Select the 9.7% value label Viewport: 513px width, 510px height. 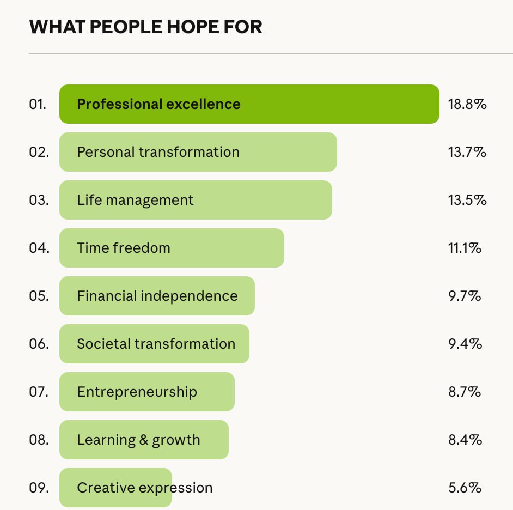click(x=465, y=296)
